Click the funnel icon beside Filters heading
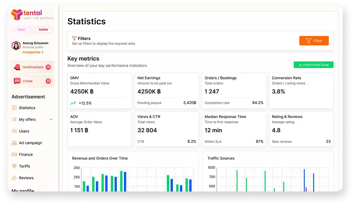The width and height of the screenshot is (354, 205). [74, 38]
